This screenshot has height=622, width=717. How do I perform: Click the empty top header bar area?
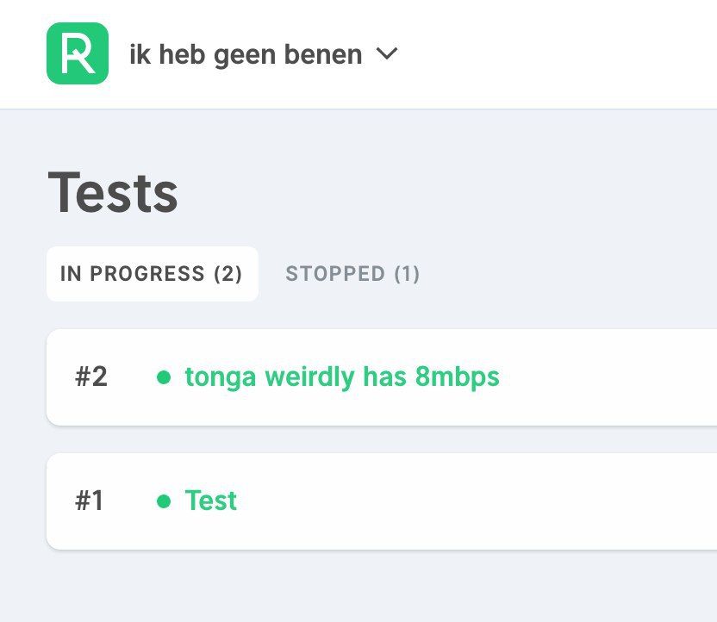[560, 53]
